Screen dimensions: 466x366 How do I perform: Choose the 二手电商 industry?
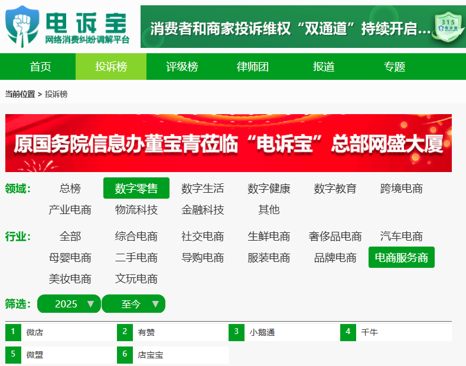pos(136,258)
